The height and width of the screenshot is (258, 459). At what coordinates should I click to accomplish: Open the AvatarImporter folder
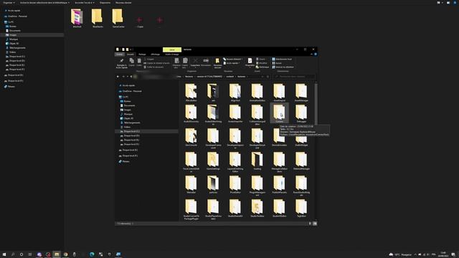(x=235, y=113)
